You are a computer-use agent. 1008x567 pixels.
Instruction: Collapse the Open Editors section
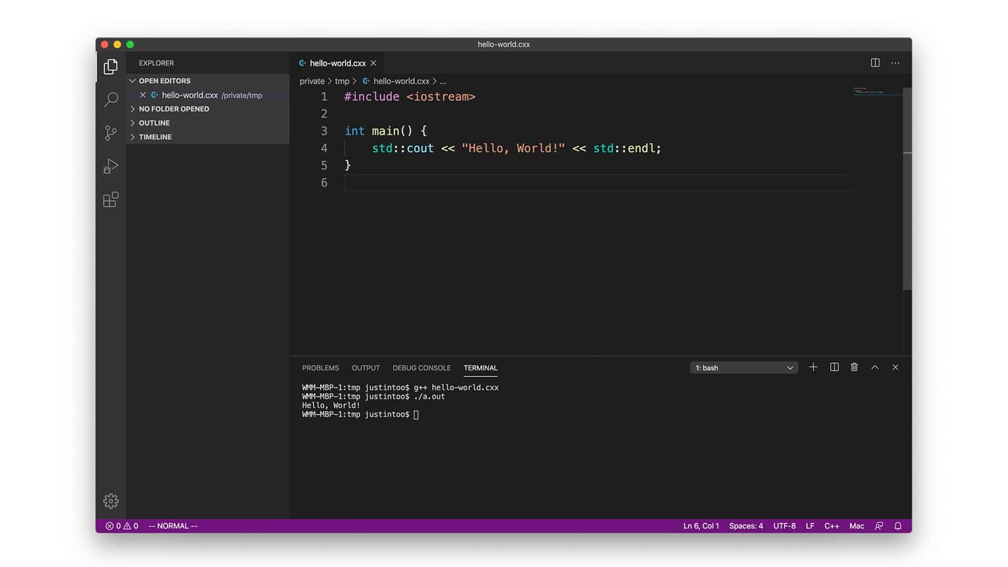[164, 81]
